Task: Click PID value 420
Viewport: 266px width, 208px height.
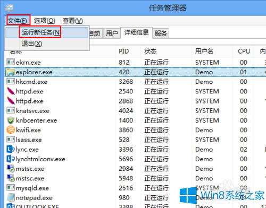Action: (x=124, y=72)
